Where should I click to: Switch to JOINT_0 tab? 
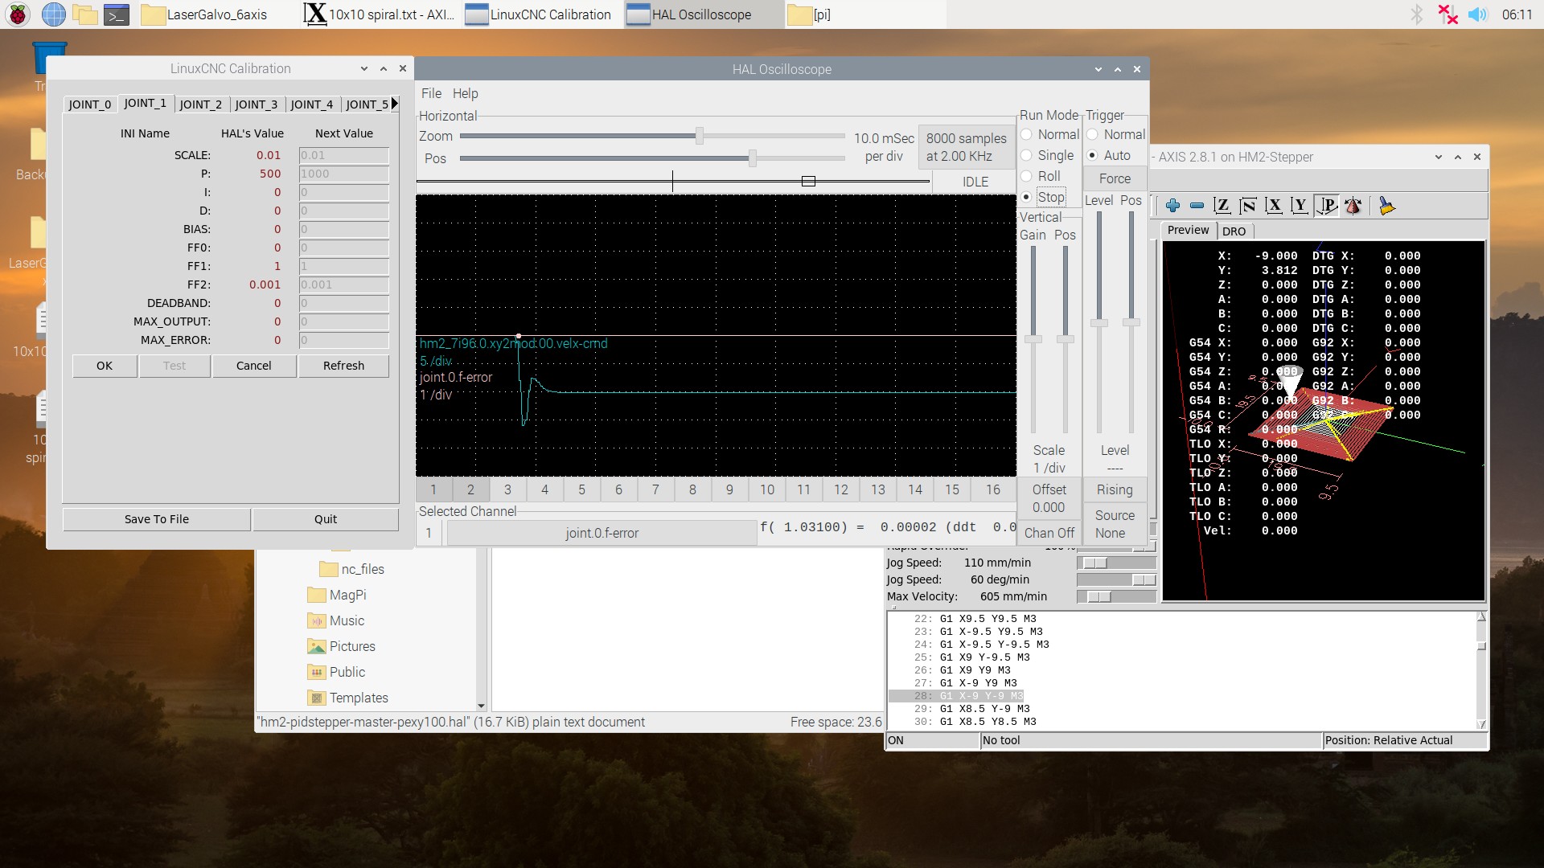click(x=89, y=104)
